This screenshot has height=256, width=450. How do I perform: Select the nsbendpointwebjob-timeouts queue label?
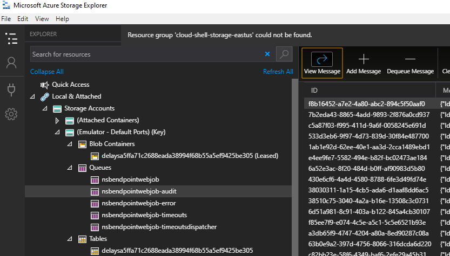(x=144, y=215)
